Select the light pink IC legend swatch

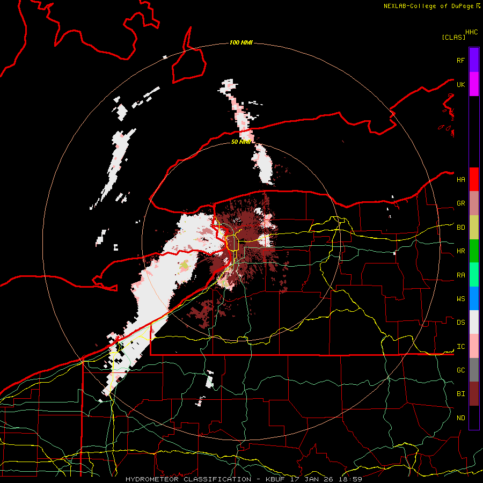(474, 346)
